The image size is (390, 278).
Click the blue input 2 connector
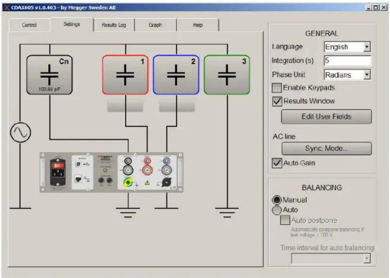pos(166,170)
